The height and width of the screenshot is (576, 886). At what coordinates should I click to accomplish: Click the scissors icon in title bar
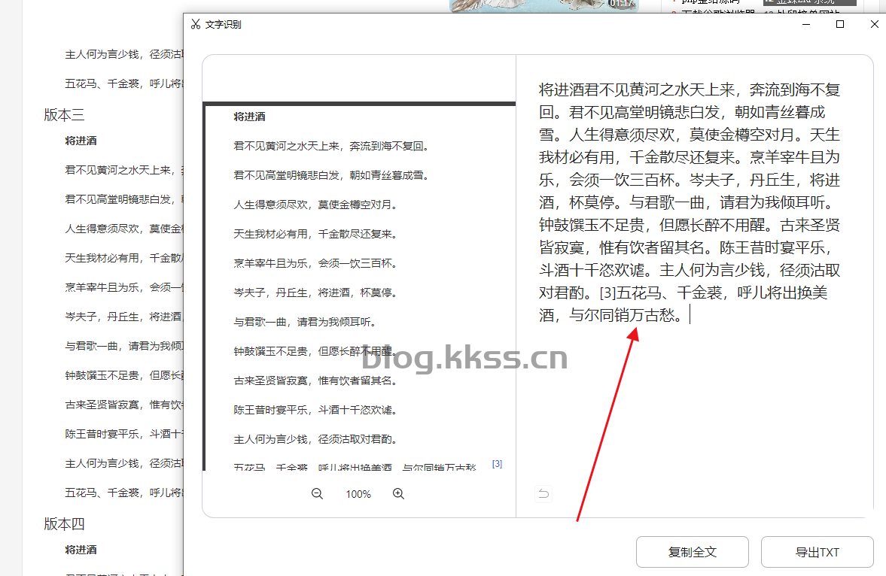(196, 24)
